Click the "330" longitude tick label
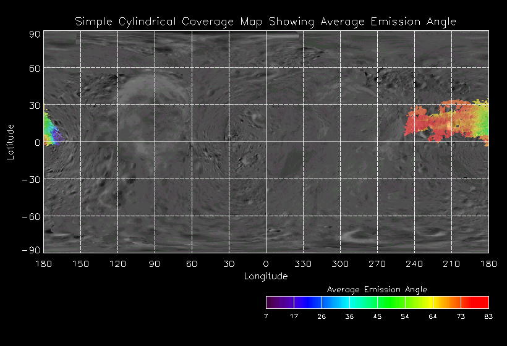 tap(303, 264)
